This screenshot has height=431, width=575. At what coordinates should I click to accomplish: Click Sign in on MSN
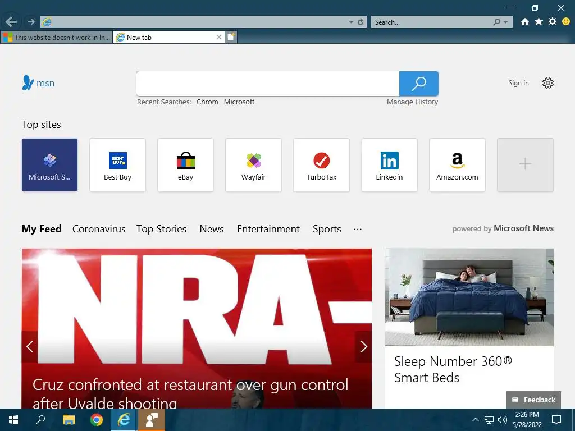[x=518, y=83]
